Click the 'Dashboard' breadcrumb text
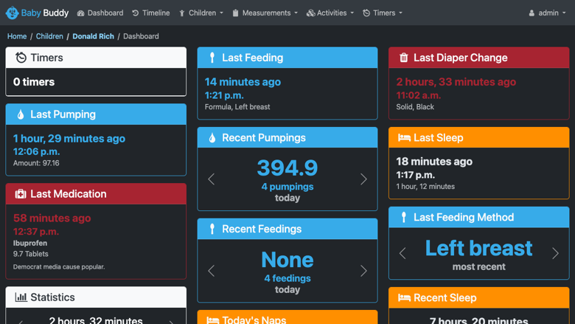This screenshot has width=575, height=324. coord(141,36)
